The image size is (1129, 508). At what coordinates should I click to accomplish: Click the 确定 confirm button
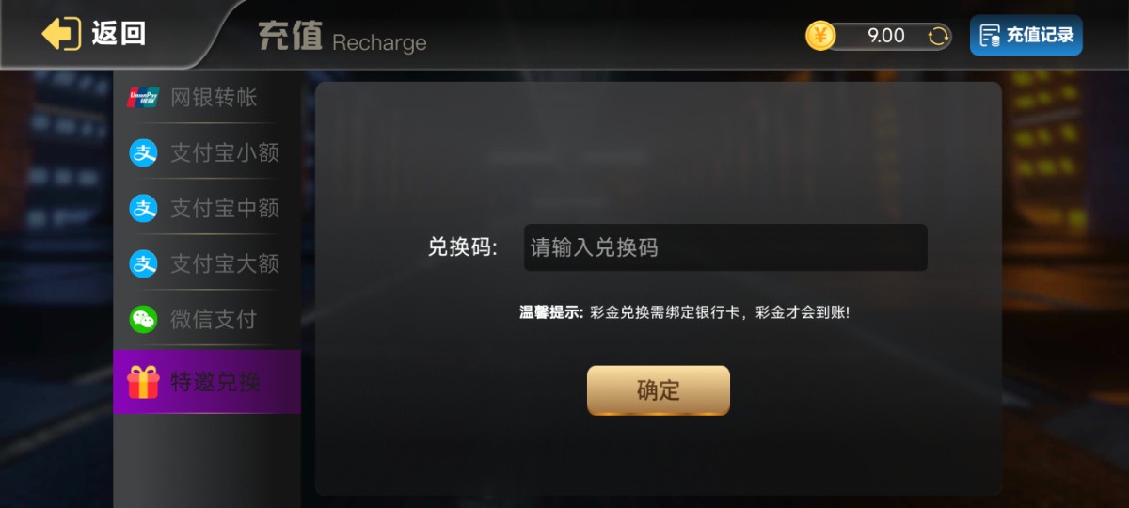point(659,390)
